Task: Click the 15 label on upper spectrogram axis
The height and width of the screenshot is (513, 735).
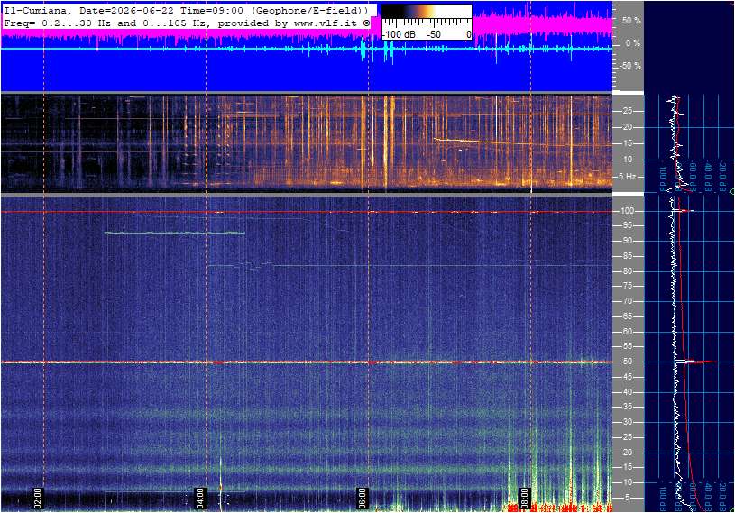Action: [627, 143]
